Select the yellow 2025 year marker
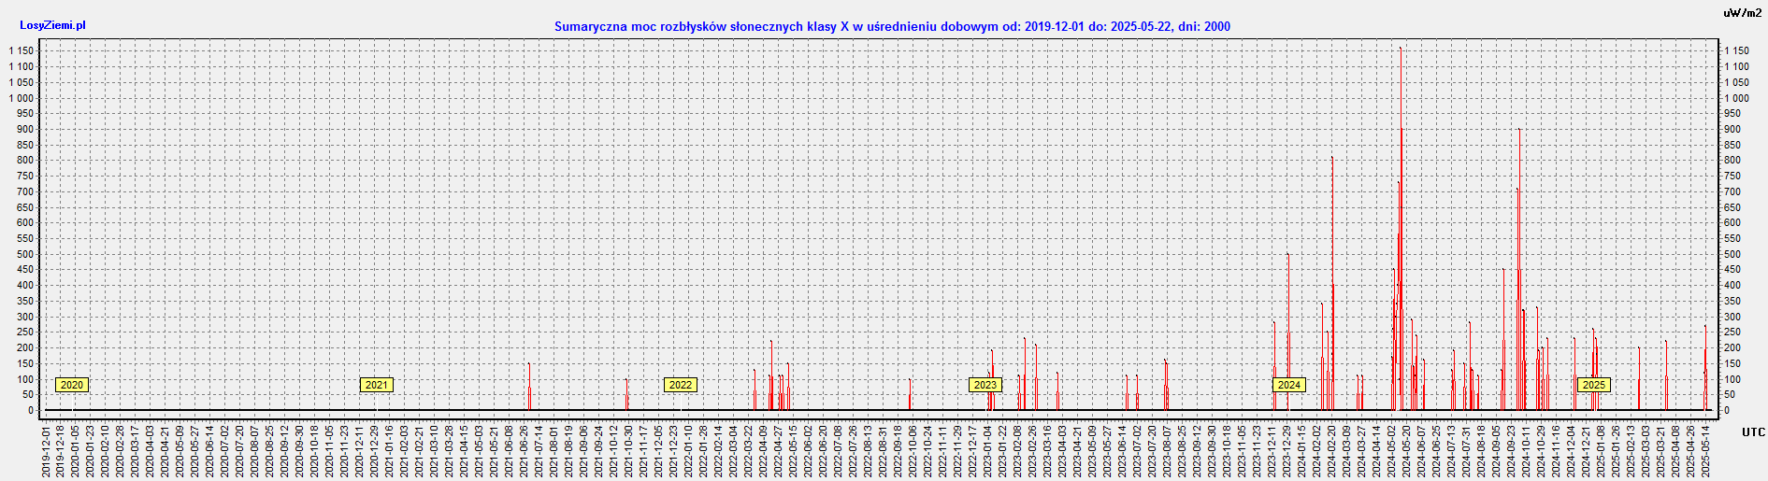 tap(1593, 385)
